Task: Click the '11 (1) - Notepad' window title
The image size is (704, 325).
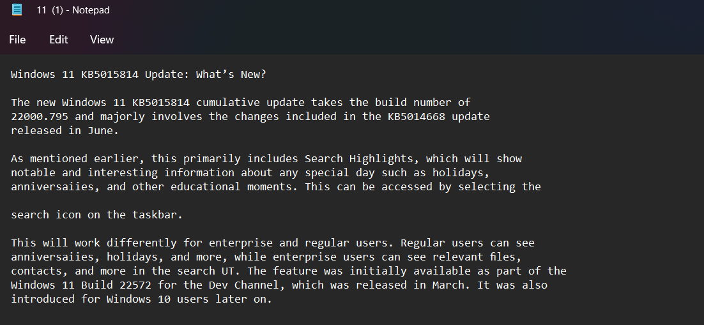Action: (73, 10)
